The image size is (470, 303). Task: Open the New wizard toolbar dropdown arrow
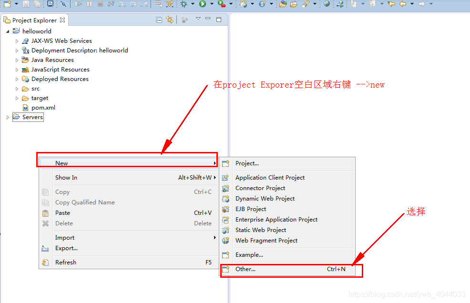pos(17,4)
